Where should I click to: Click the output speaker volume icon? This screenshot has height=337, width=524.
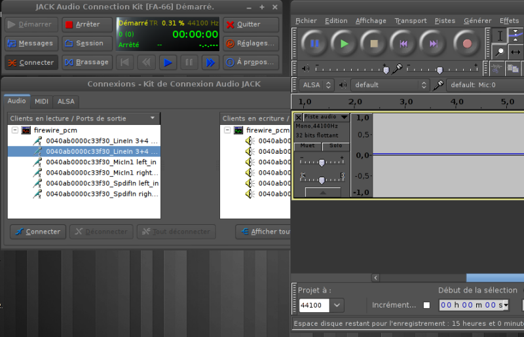tap(305, 69)
